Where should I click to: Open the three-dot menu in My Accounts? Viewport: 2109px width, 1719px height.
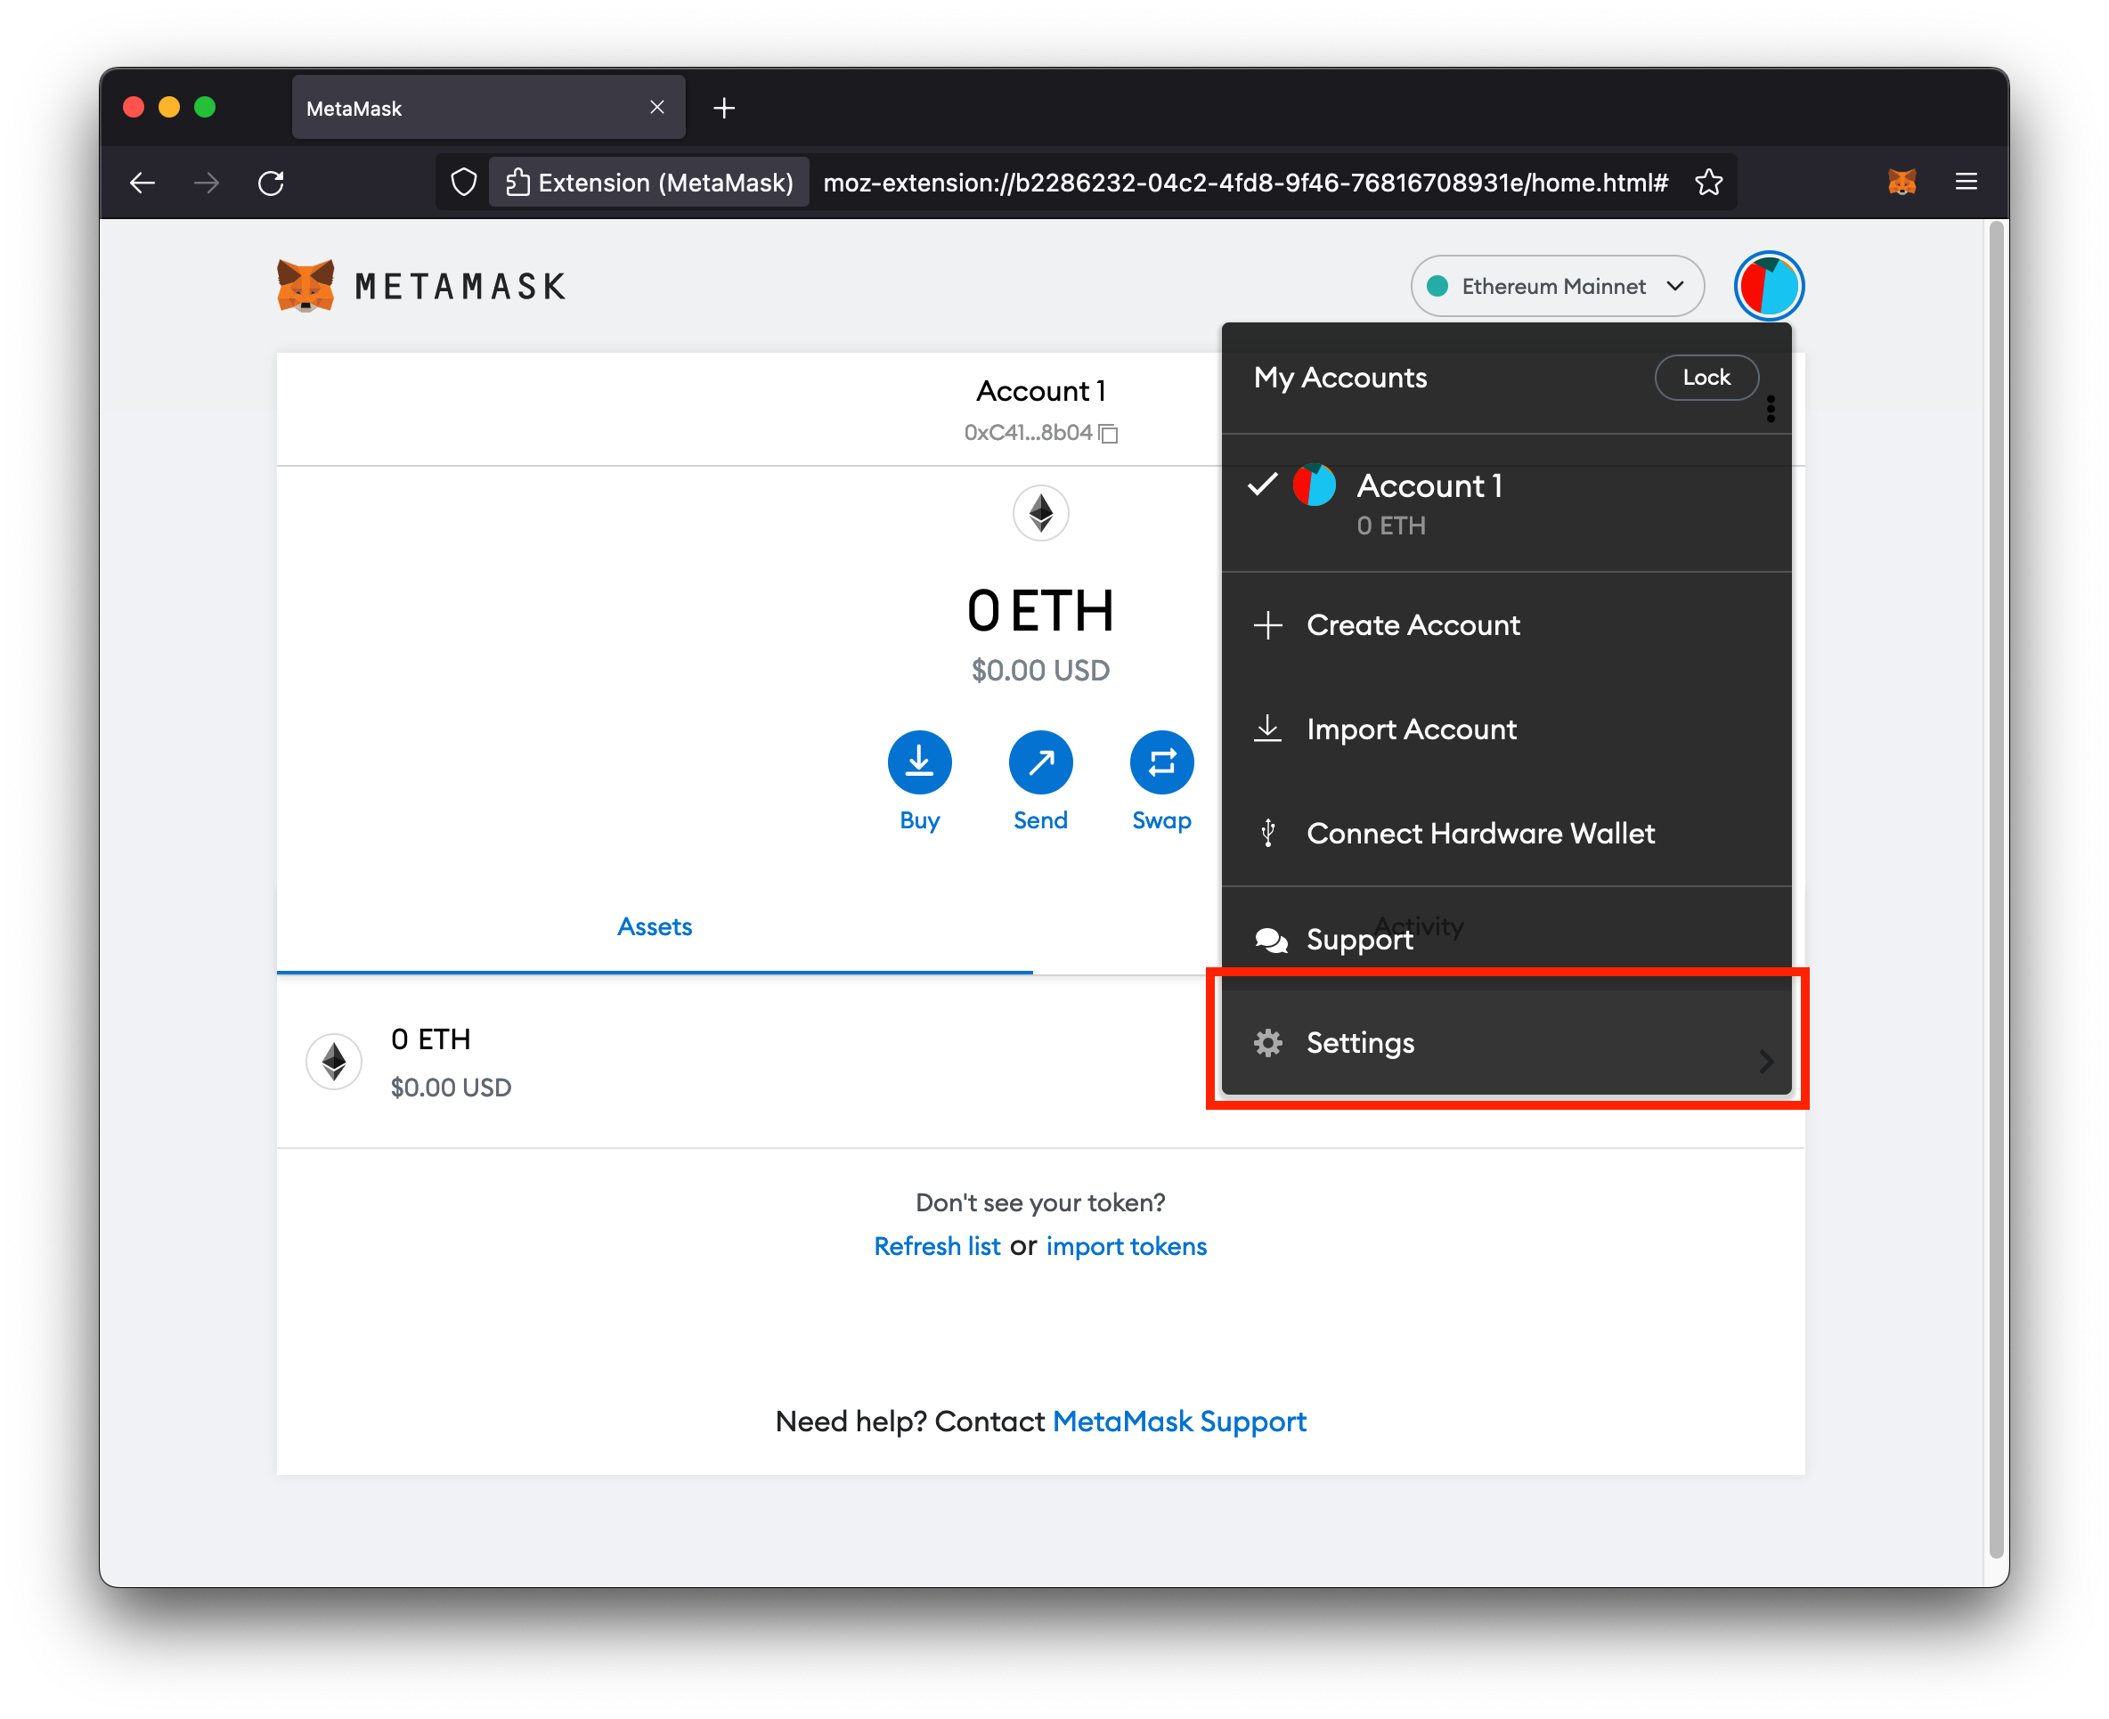(x=1771, y=409)
